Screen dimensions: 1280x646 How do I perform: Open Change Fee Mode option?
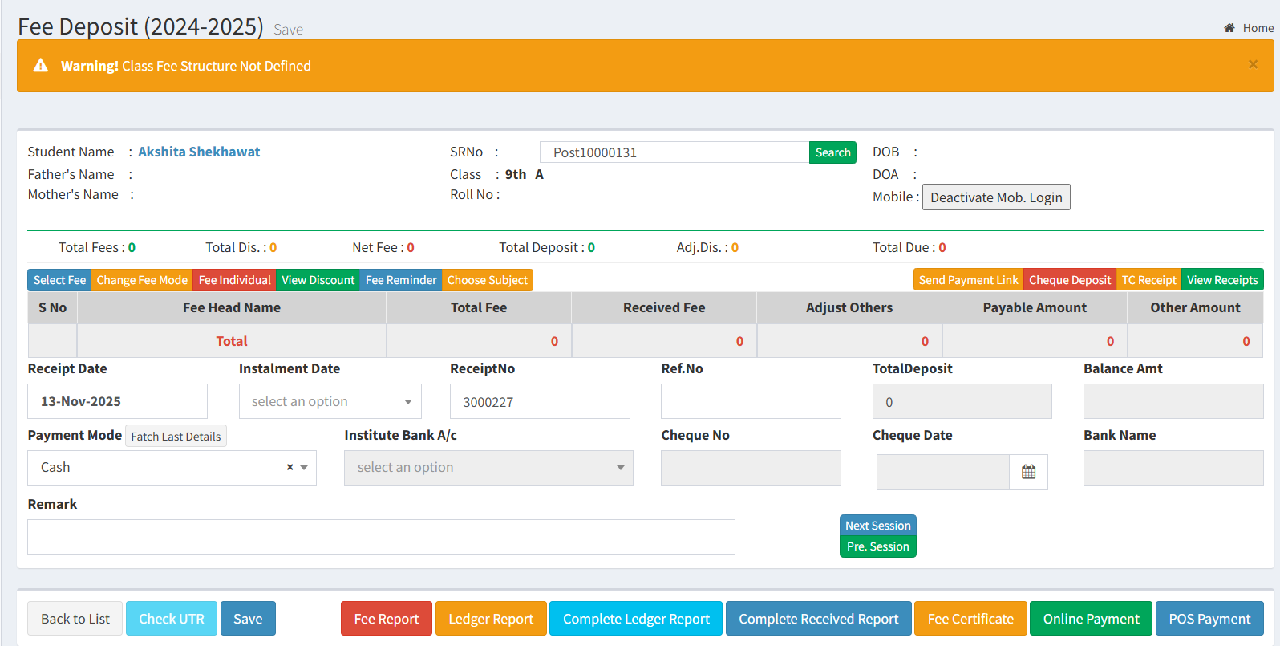click(x=142, y=280)
